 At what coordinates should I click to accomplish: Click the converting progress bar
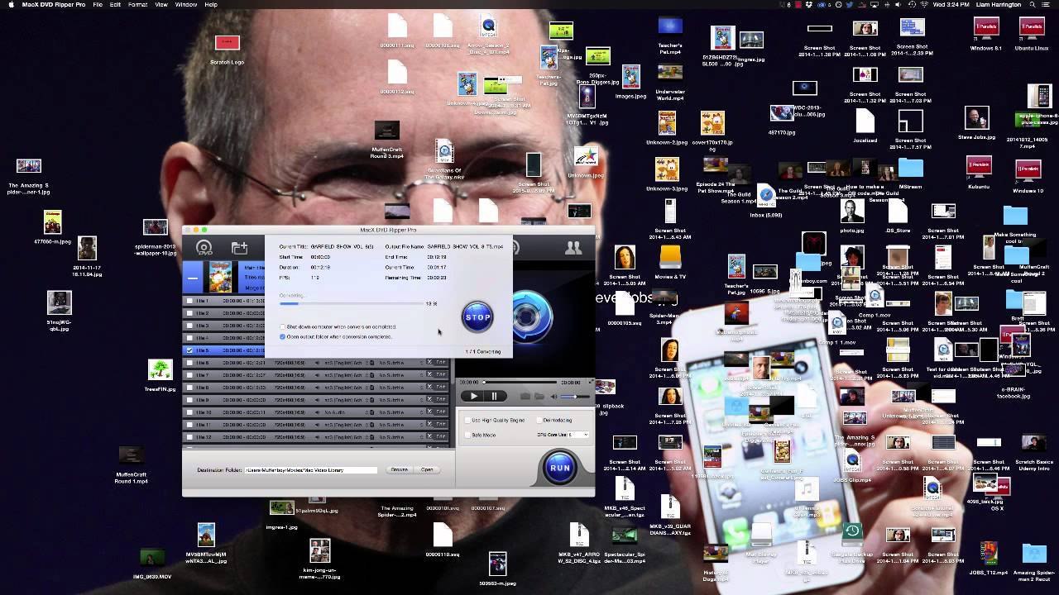(x=351, y=303)
